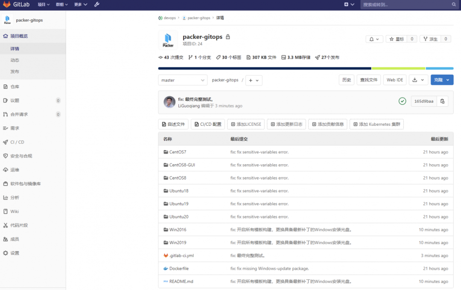Screen dimensions: 461x290
Task: Click the top search input field
Action: pyautogui.click(x=406, y=5)
